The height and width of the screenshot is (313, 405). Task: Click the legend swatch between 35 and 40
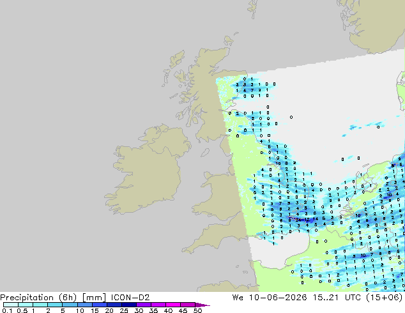click(x=158, y=305)
